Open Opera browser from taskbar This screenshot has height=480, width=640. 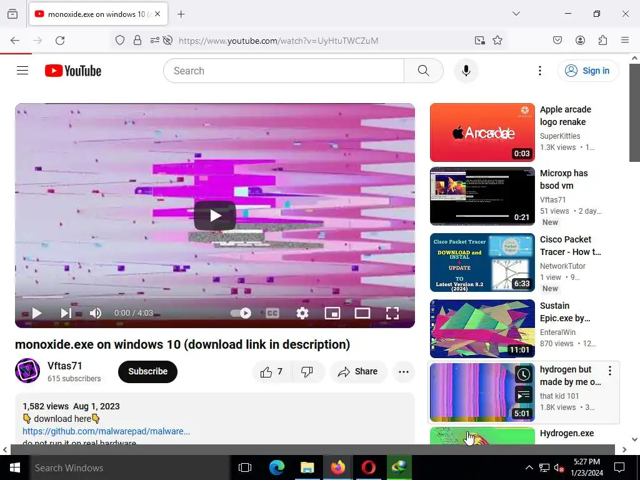coord(368,467)
